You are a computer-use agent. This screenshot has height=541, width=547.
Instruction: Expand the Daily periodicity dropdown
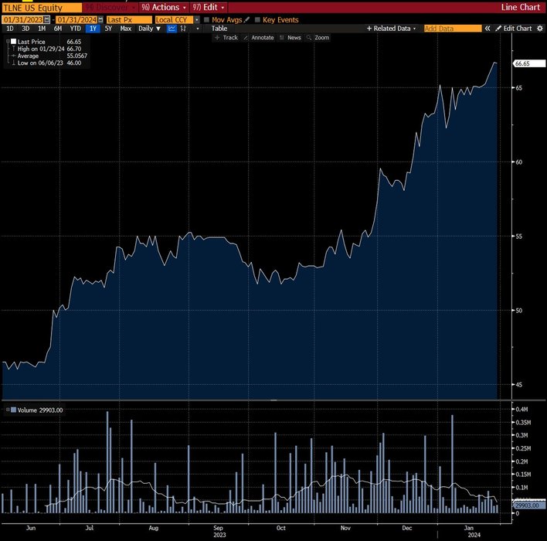tap(149, 29)
